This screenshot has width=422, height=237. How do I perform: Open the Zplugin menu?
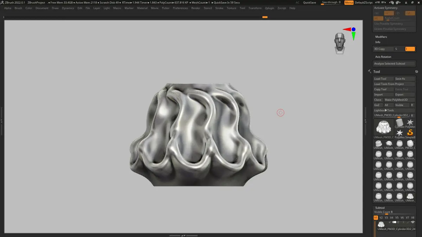click(x=270, y=8)
